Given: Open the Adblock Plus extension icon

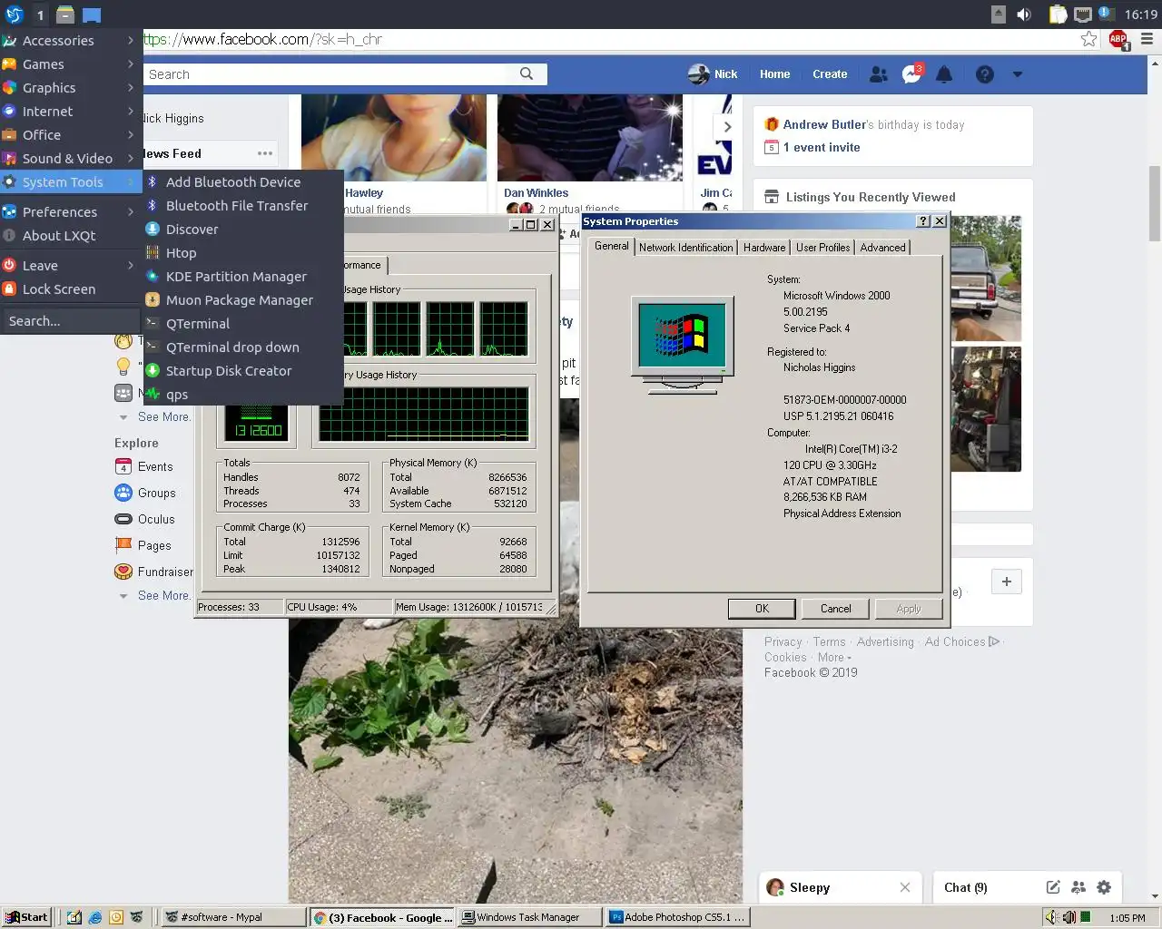Looking at the screenshot, I should [1118, 39].
